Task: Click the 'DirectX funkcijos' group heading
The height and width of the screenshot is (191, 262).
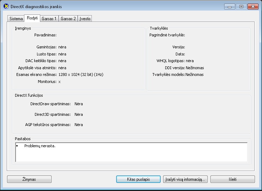Action: click(x=29, y=95)
